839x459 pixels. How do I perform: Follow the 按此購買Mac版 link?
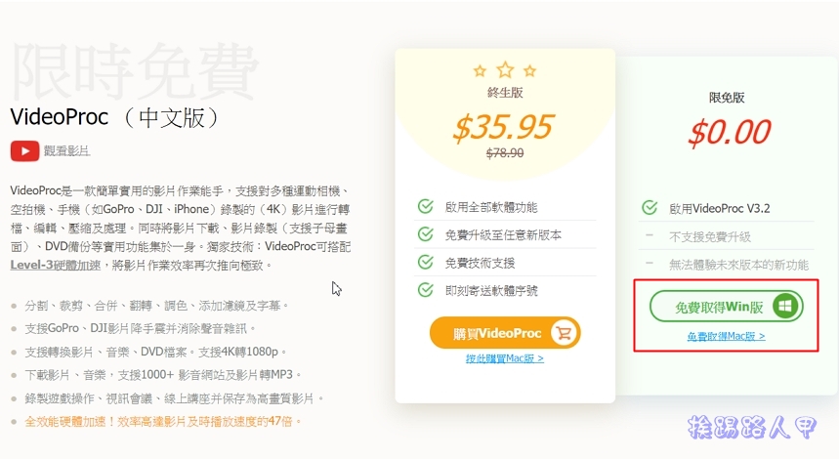pos(505,358)
